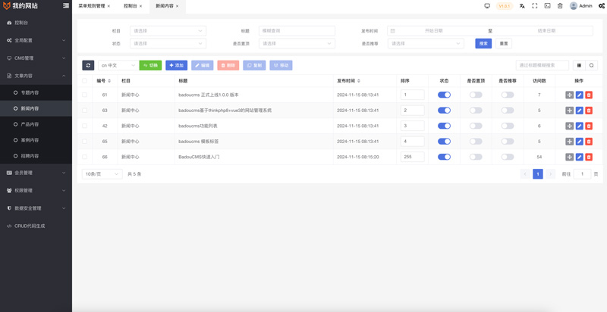Sort by 发布时间 column header
607x312 pixels.
350,81
